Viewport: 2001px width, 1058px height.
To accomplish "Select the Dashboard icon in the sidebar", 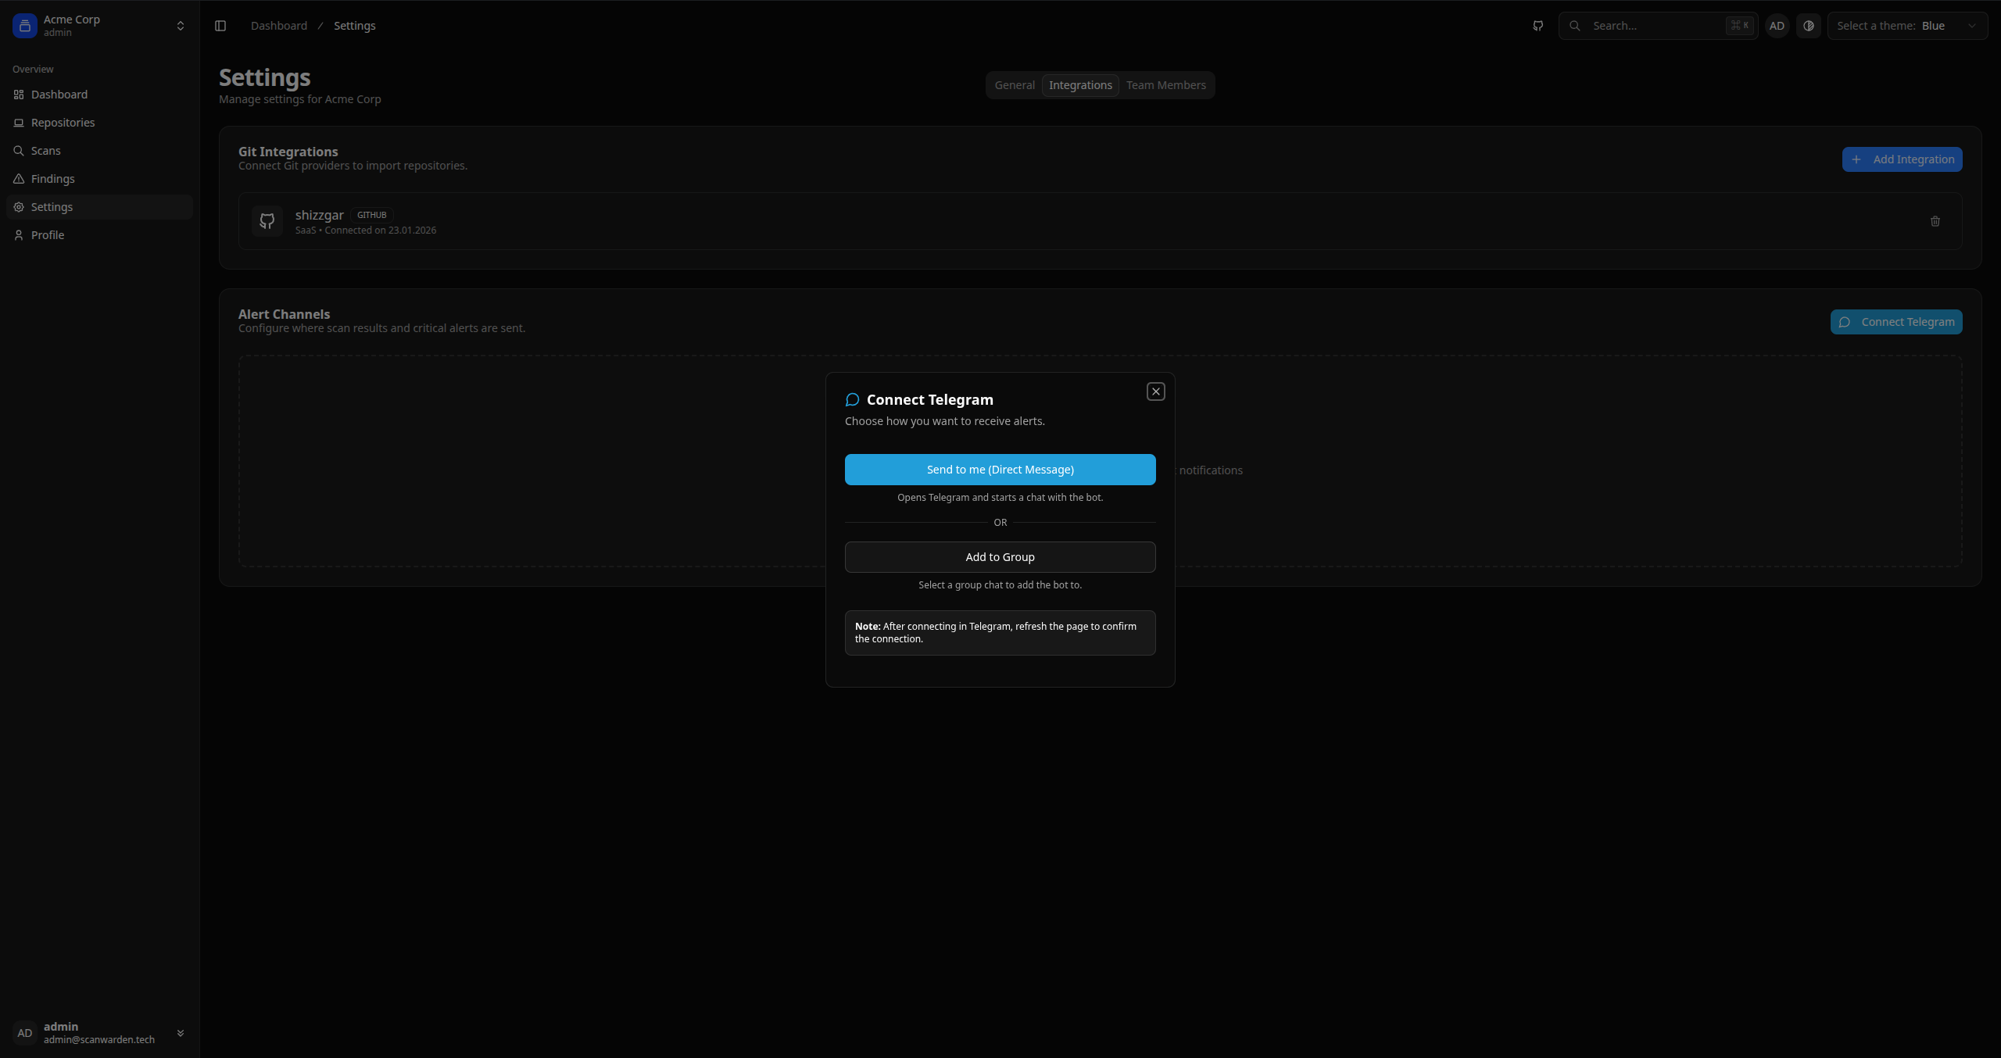I will [x=20, y=95].
